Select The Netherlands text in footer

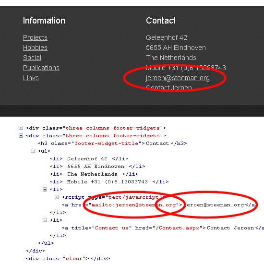pos(171,58)
